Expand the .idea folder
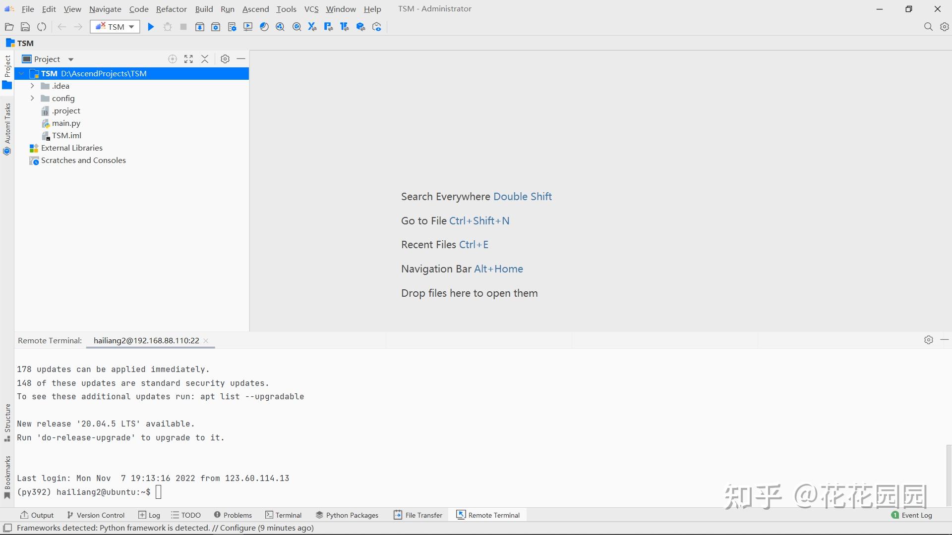This screenshot has width=952, height=535. (x=32, y=86)
